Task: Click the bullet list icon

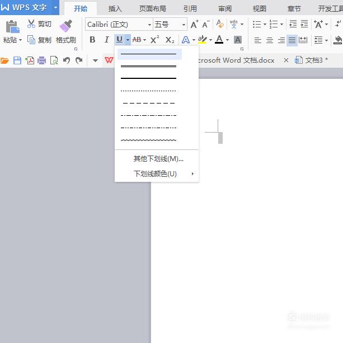Action: (257, 24)
